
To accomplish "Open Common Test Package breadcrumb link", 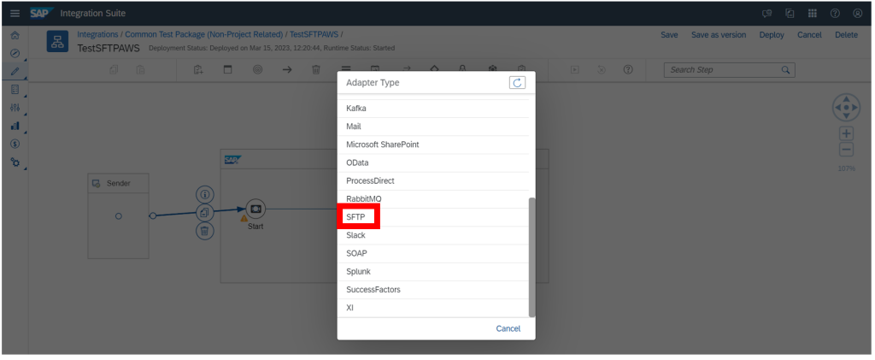I will pos(203,34).
